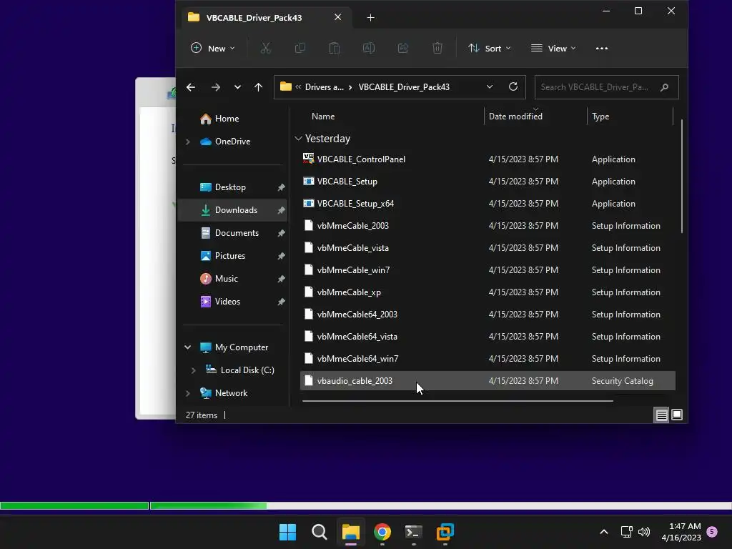This screenshot has height=549, width=732.
Task: Open taskbar Search
Action: pyautogui.click(x=320, y=532)
